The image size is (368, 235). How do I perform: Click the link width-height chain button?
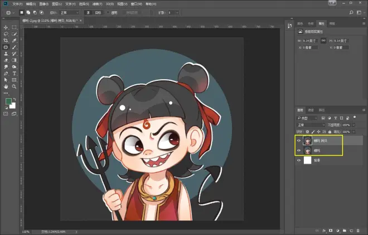pyautogui.click(x=323, y=40)
